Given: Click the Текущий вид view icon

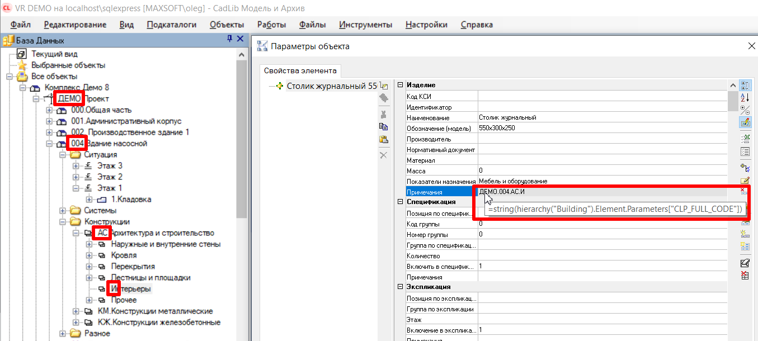Looking at the screenshot, I should [x=22, y=54].
